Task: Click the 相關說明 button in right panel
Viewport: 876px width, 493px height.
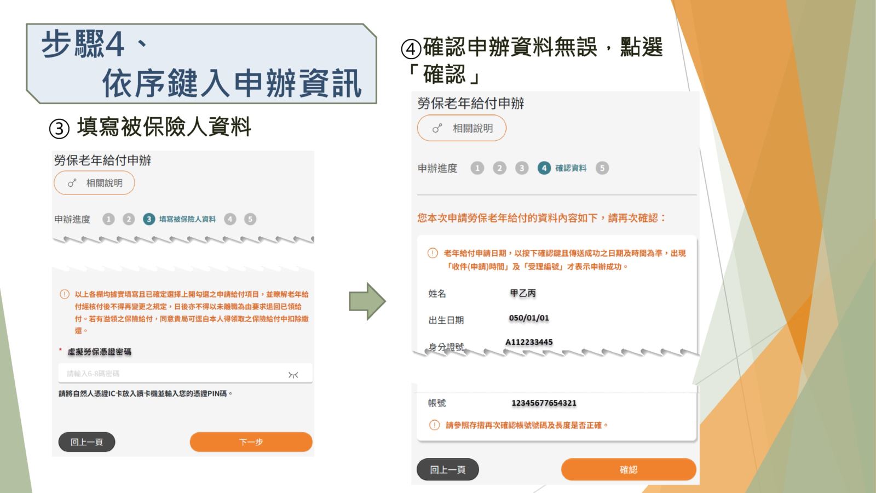Action: click(462, 128)
